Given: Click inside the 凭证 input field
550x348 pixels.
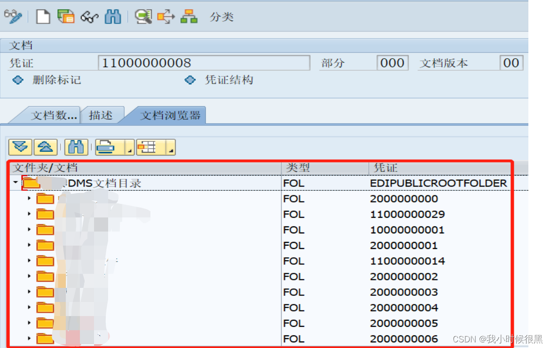Looking at the screenshot, I should tap(202, 62).
